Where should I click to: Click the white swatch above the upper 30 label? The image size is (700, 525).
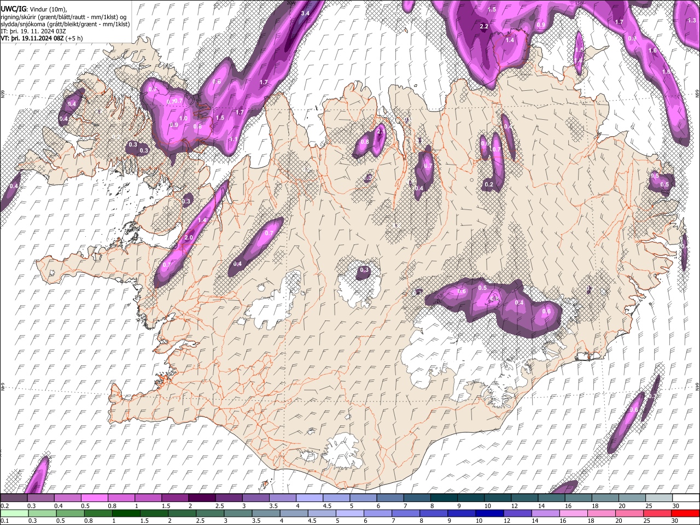685,498
